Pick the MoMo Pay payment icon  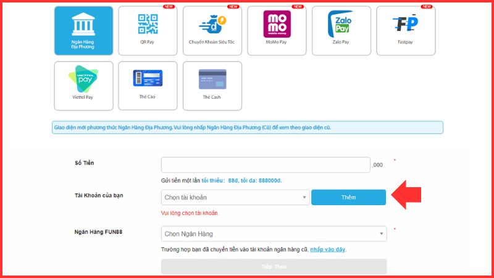[277, 30]
